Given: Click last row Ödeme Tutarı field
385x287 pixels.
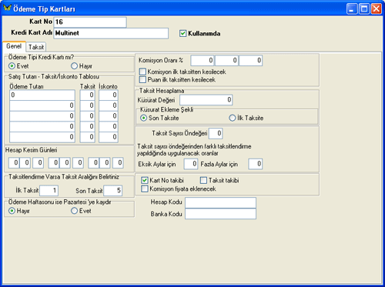Looking at the screenshot, I should click(x=42, y=137).
